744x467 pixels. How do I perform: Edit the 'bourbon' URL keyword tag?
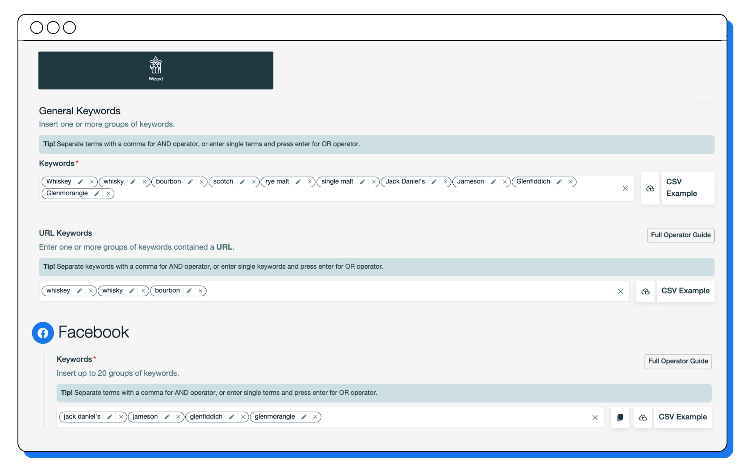coord(189,291)
